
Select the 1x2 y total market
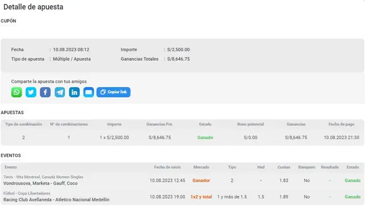(201, 196)
